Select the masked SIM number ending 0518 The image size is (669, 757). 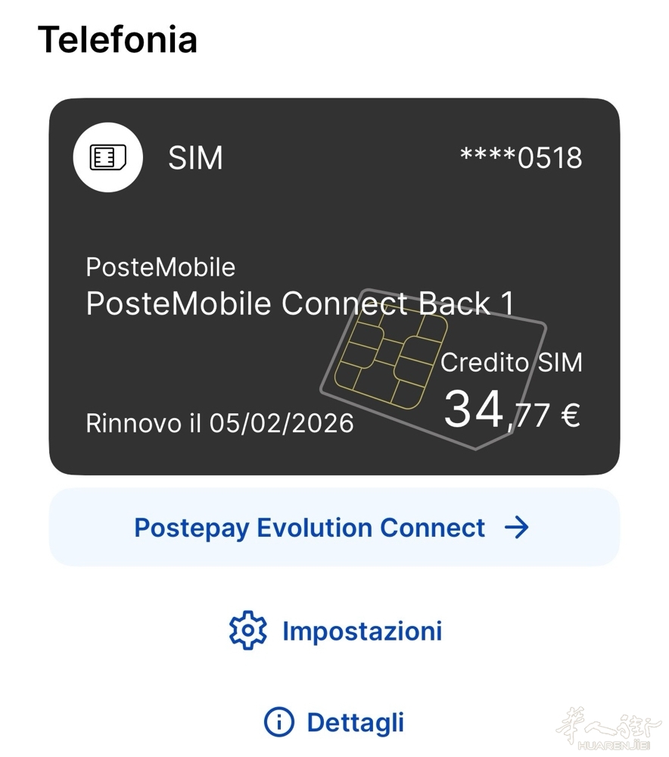pyautogui.click(x=521, y=158)
